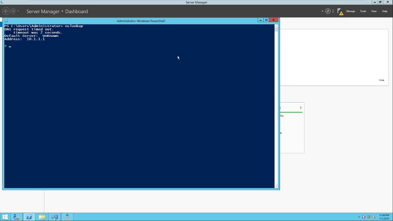
Task: Click the nslookup prompt cursor line
Action: [8, 46]
